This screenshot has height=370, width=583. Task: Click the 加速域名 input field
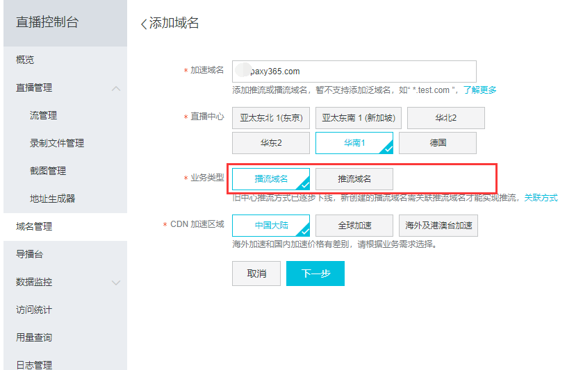pyautogui.click(x=354, y=72)
